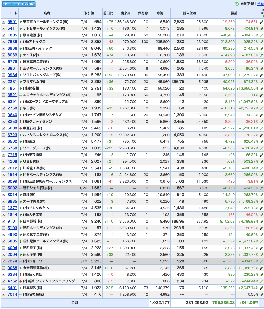Click the date 11/10 in ショーワ row
This screenshot has height=309, width=264.
point(82,261)
